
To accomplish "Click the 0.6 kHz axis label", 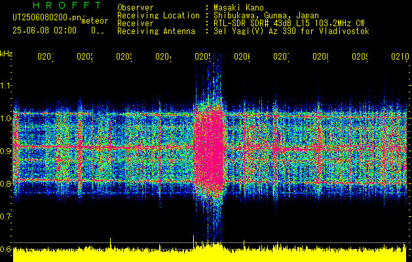I will click(5, 249).
